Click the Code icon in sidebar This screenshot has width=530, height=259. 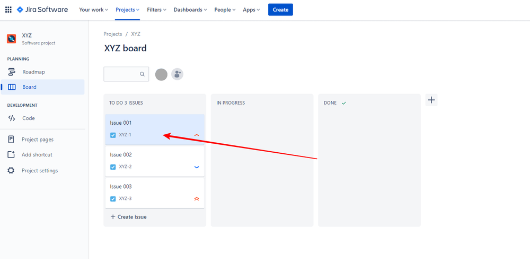pos(12,118)
